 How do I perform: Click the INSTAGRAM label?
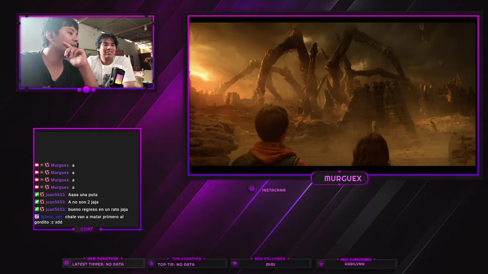[x=274, y=190]
